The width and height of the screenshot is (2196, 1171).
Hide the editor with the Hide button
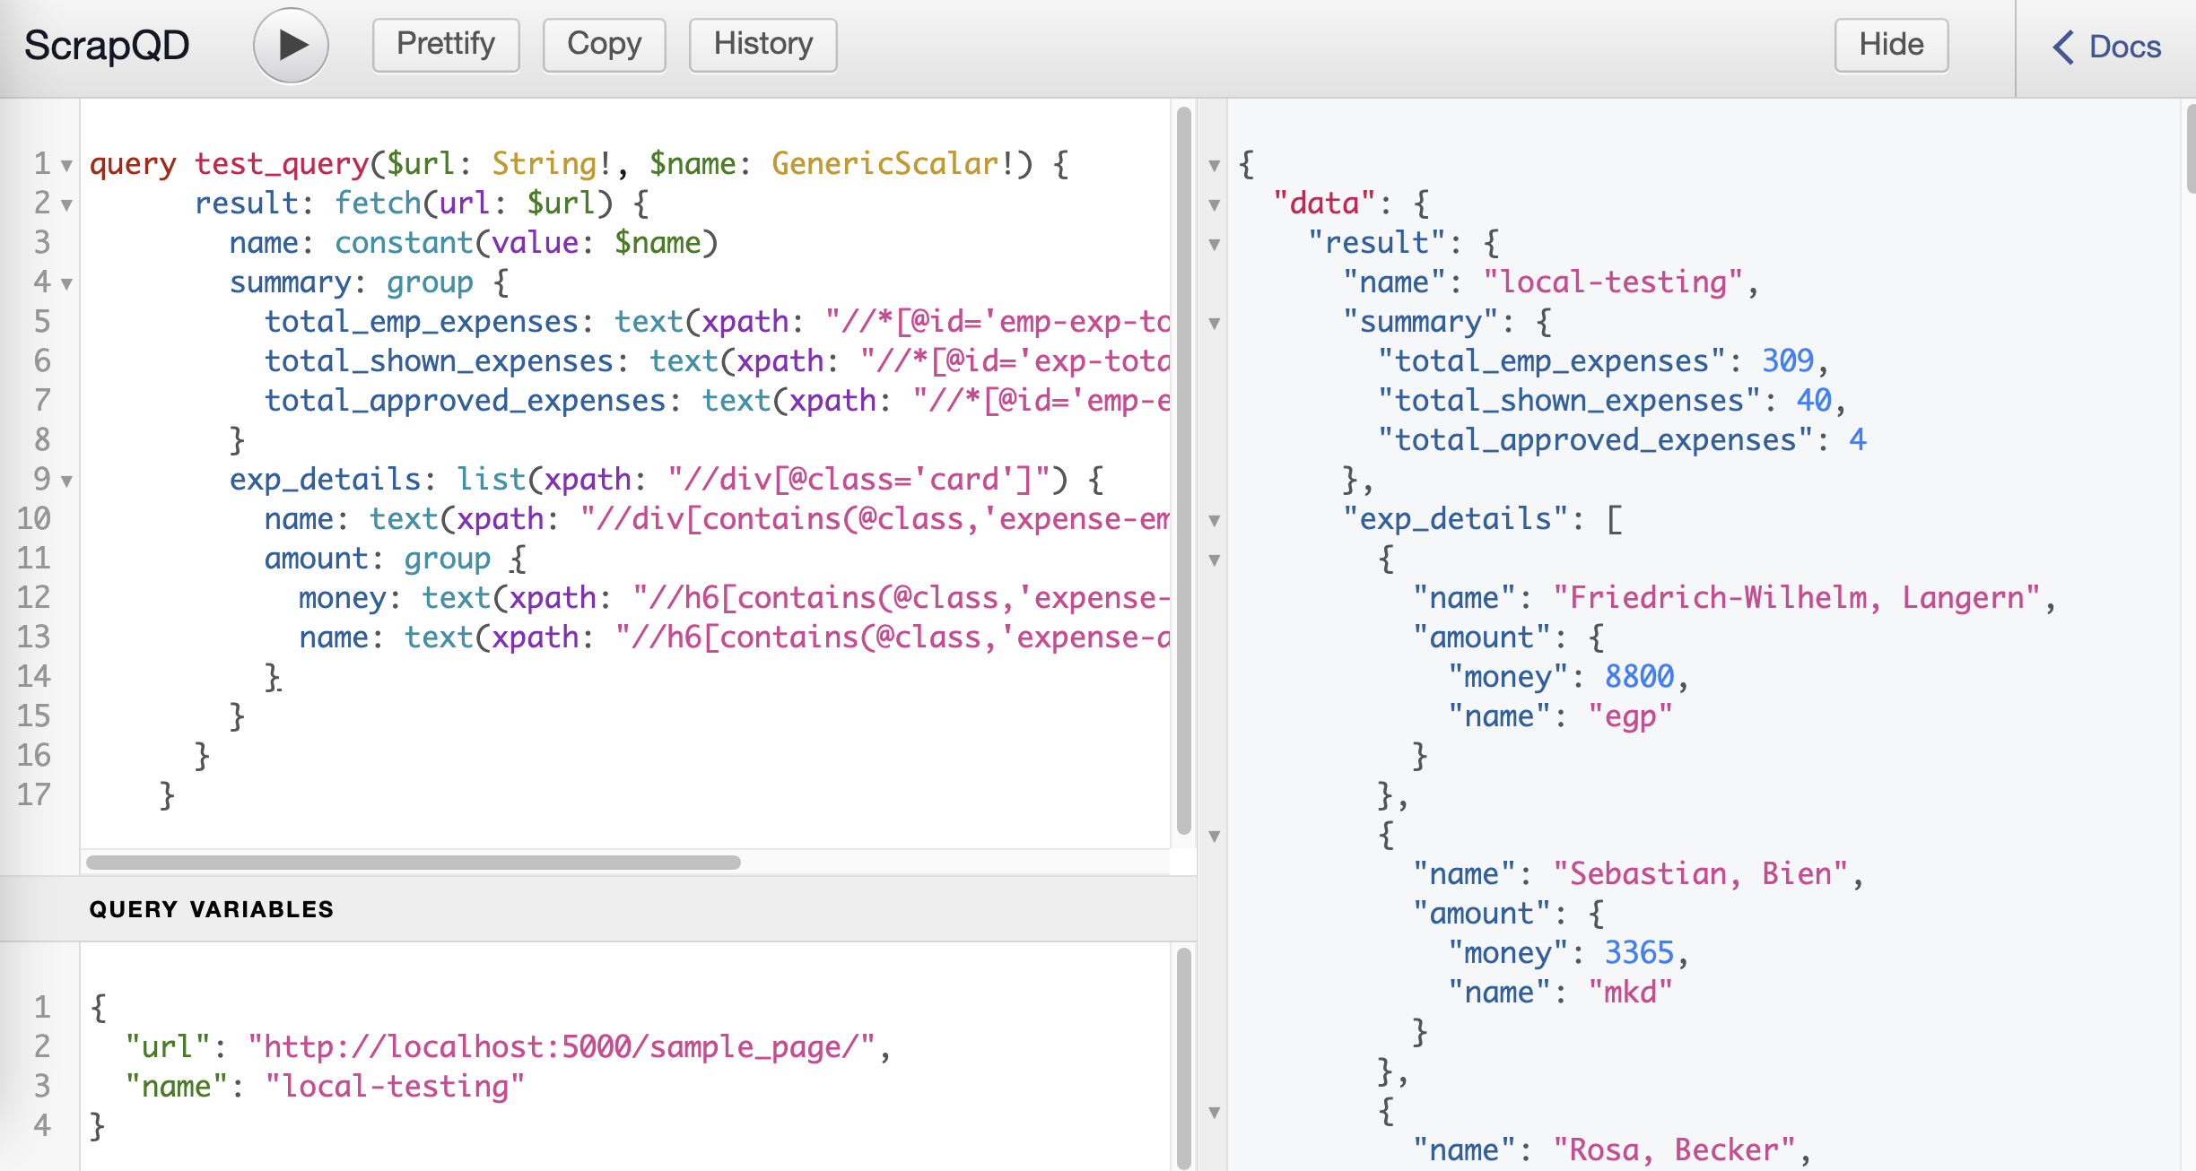point(1891,45)
